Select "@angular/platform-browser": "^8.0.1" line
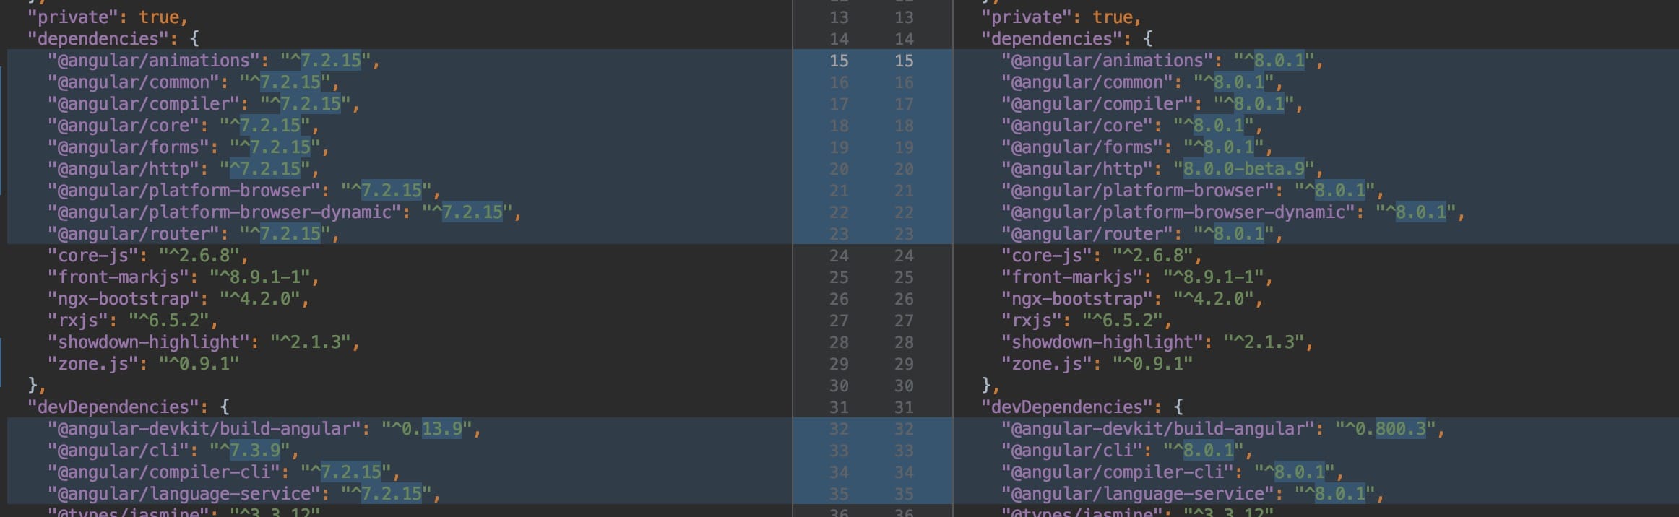The height and width of the screenshot is (517, 1679). point(1193,191)
